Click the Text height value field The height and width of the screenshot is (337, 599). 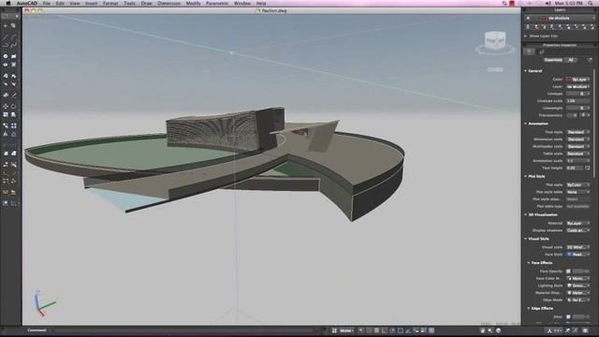coord(575,168)
